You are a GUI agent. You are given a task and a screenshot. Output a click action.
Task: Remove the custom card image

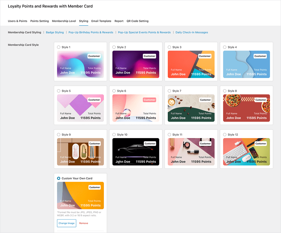coord(84,223)
